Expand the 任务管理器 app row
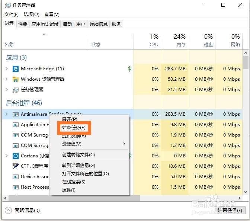 tap(7, 89)
